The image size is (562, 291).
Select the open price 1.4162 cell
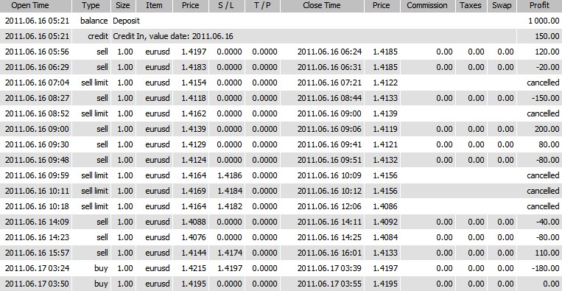194,113
